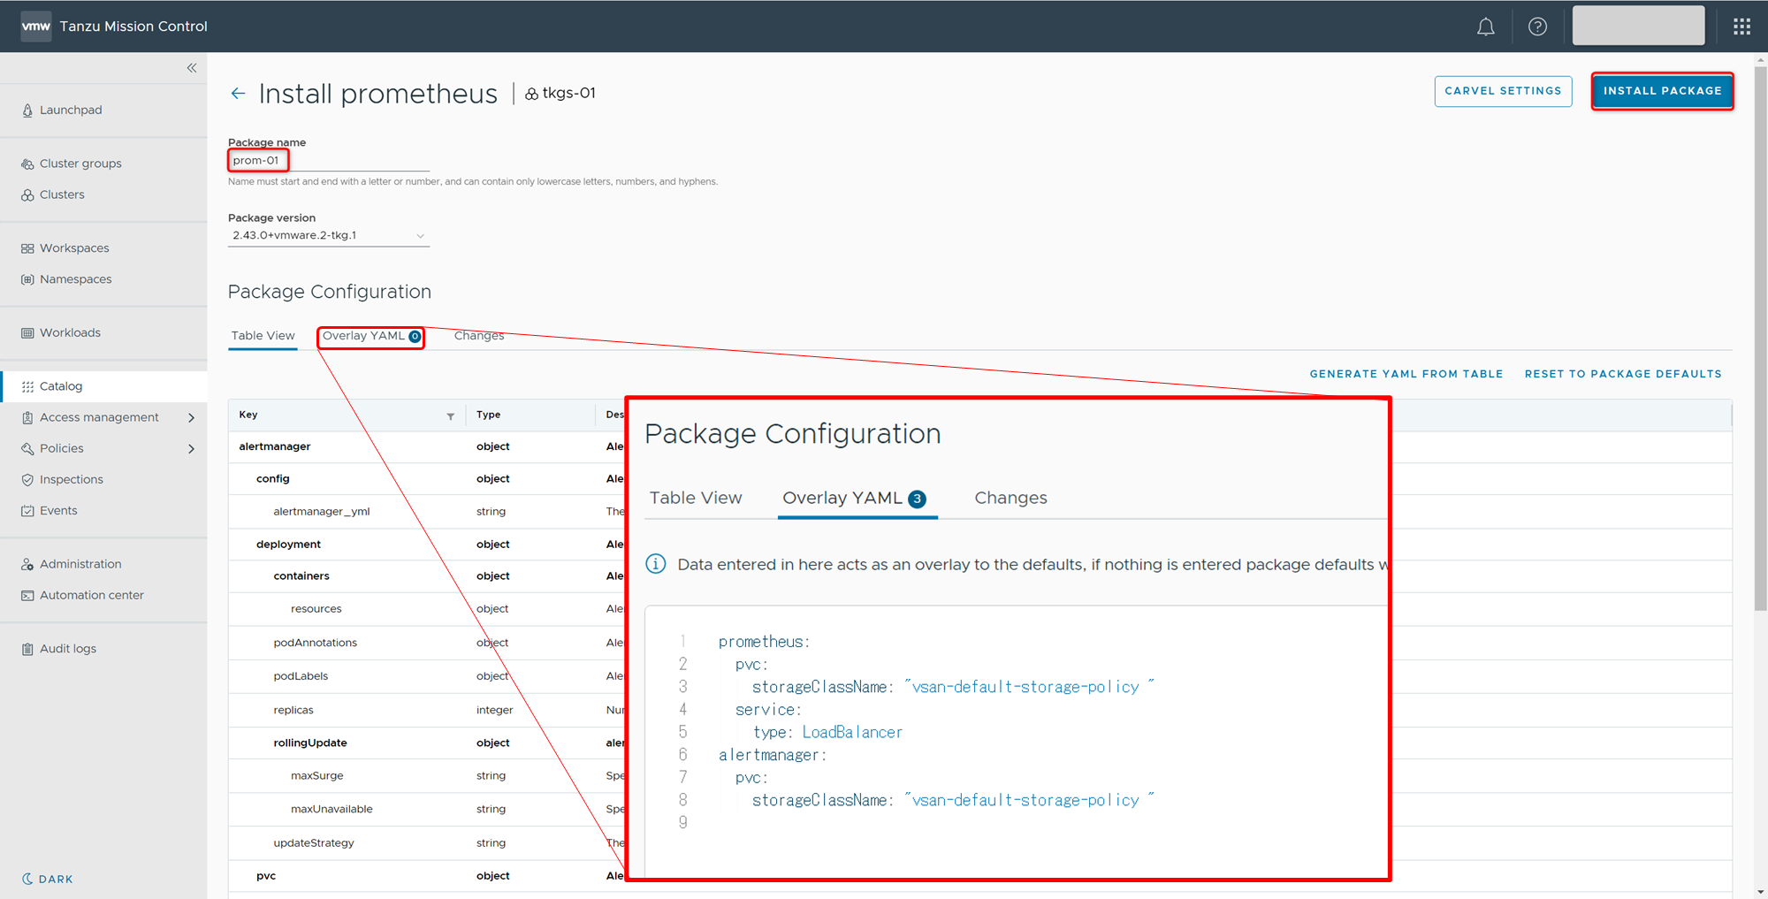Click the back arrow beside Install prometheus
1768x899 pixels.
point(238,94)
